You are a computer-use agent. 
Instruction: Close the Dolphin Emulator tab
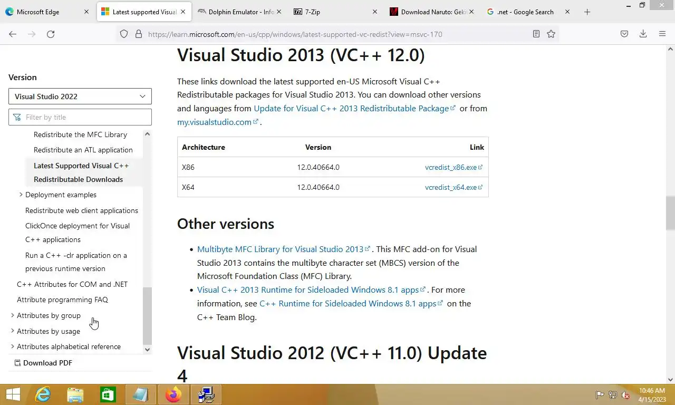[279, 12]
